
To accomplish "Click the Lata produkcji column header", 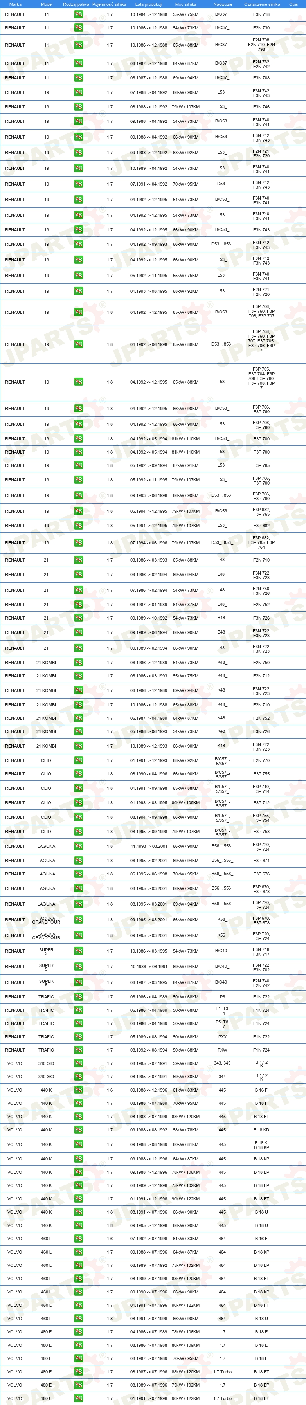I will pos(148,4).
